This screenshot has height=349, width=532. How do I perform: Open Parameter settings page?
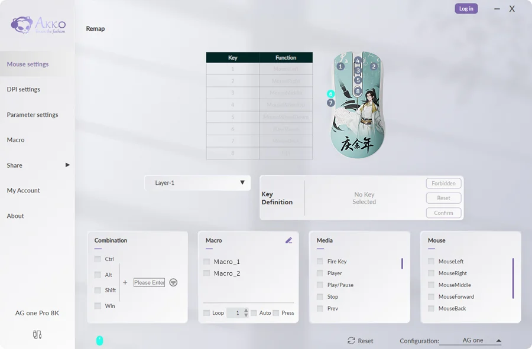(x=33, y=115)
